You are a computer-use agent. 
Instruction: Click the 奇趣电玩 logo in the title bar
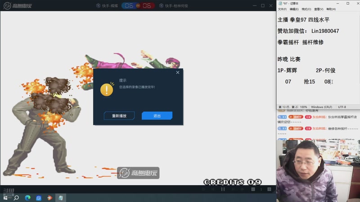pos(18,5)
